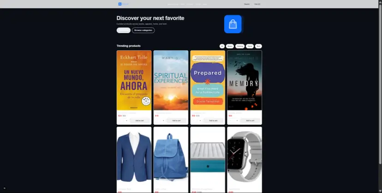Open the blue suit jacket product image

coord(134,157)
